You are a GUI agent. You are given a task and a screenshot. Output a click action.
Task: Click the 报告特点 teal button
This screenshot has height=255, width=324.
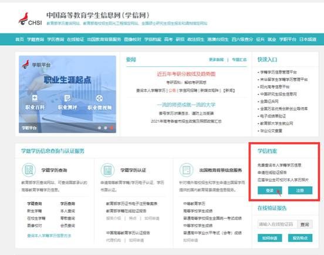pyautogui.click(x=300, y=238)
